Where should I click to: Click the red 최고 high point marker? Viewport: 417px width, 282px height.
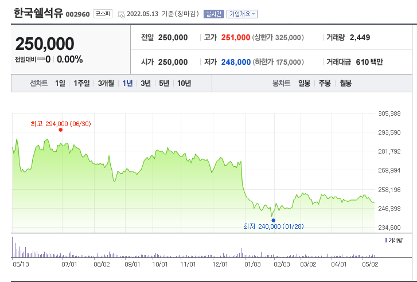pos(61,130)
